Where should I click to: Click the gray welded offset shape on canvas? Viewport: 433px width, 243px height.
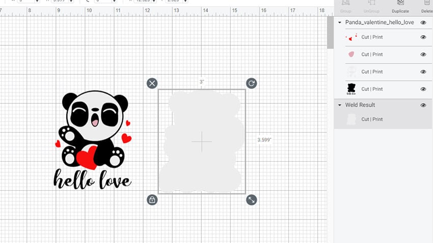tap(202, 141)
